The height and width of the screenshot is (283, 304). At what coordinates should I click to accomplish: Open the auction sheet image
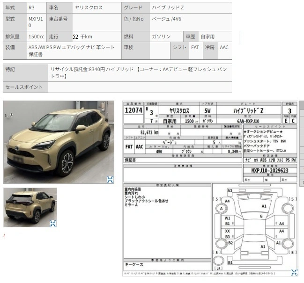[x=210, y=189]
